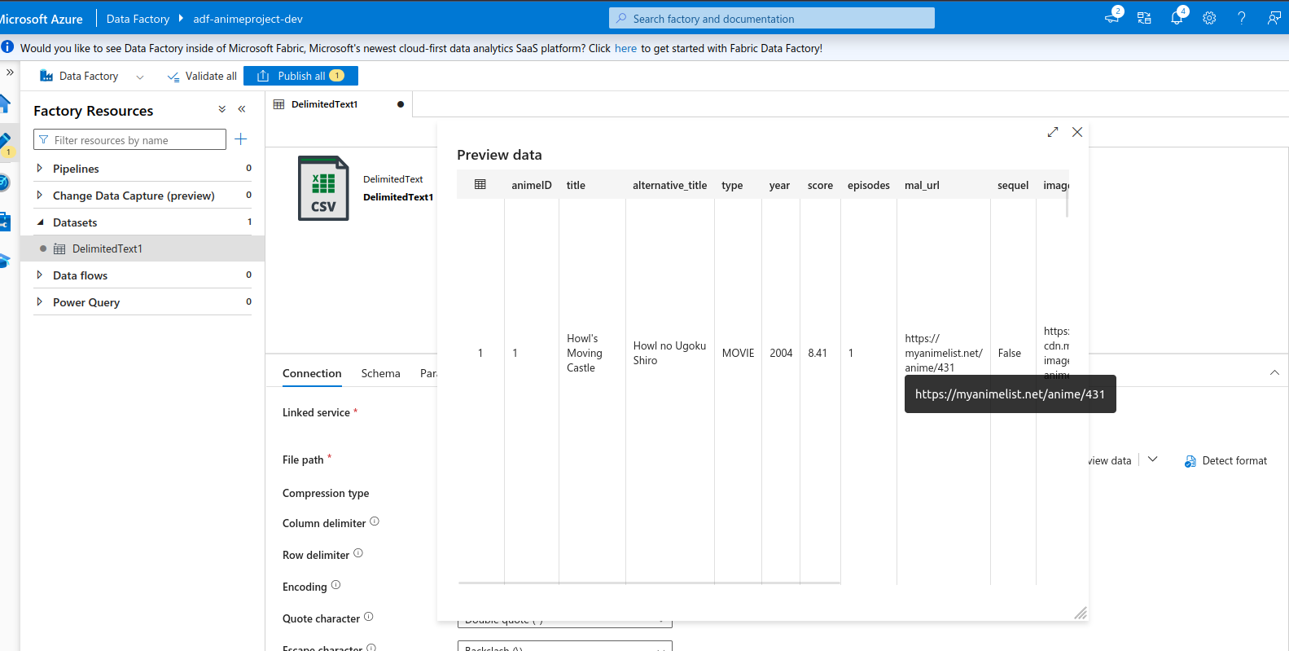Click the Validate all button
1289x651 pixels.
click(202, 76)
